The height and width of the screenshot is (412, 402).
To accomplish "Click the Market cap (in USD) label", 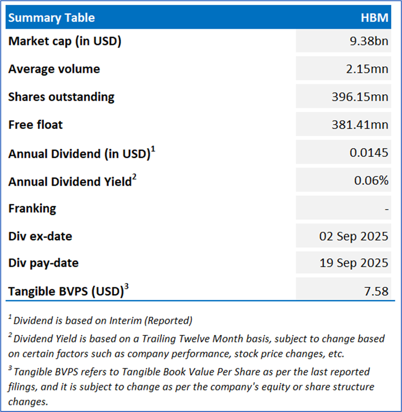I will coord(65,41).
